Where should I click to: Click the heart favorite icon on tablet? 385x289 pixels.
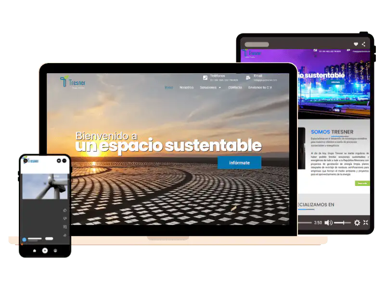click(x=356, y=44)
